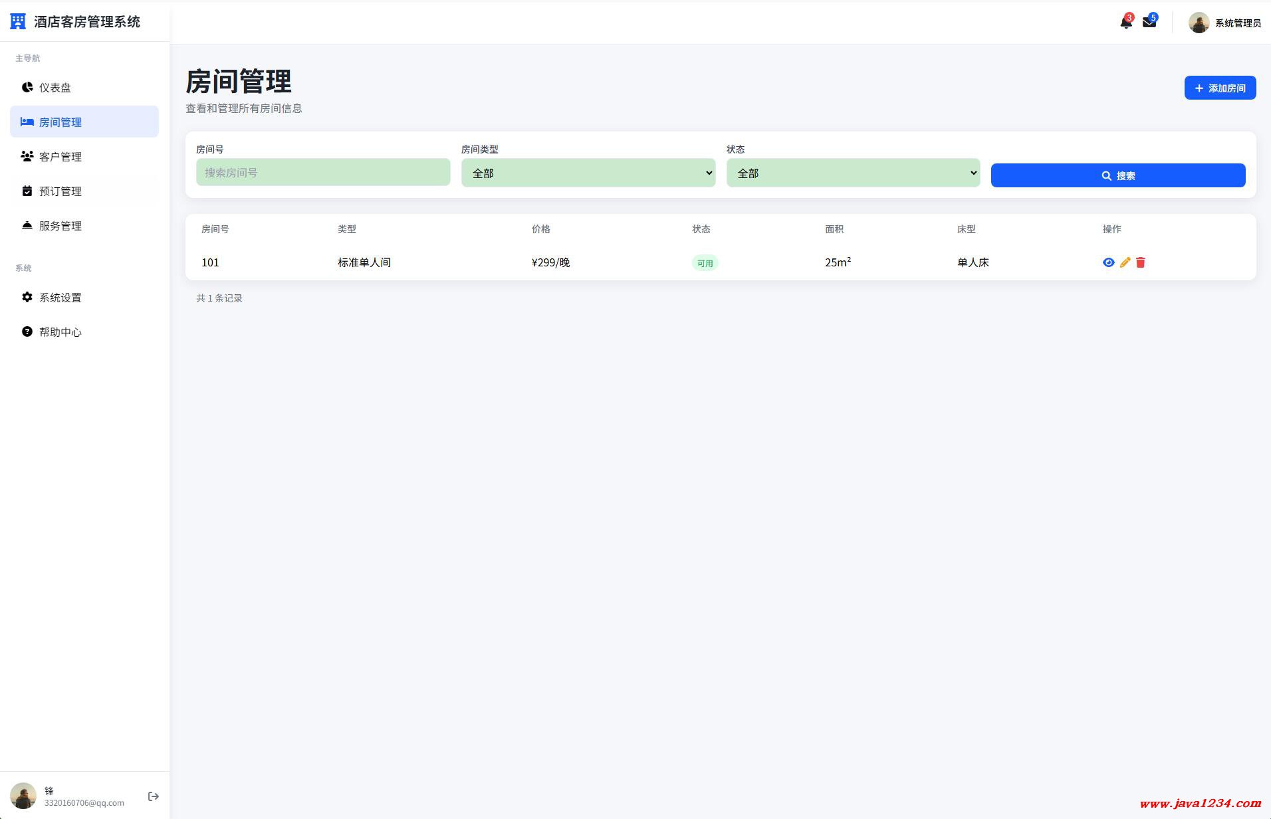
Task: Expand the 状态 filter dropdown
Action: 853,173
